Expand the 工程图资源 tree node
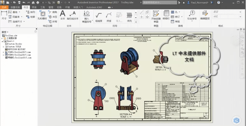The image size is (246, 126). click(x=2, y=38)
